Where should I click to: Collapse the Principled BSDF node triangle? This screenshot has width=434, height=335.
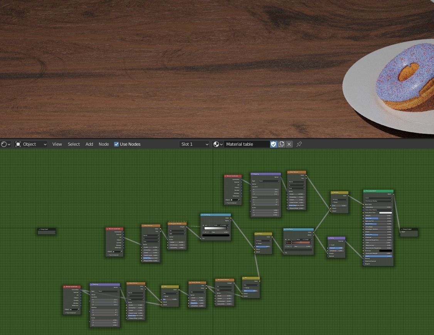click(x=365, y=191)
